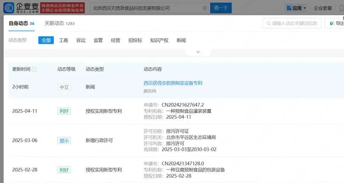This screenshot has width=344, height=183.
Task: Select the 知识产权 filter
Action: (x=159, y=40)
